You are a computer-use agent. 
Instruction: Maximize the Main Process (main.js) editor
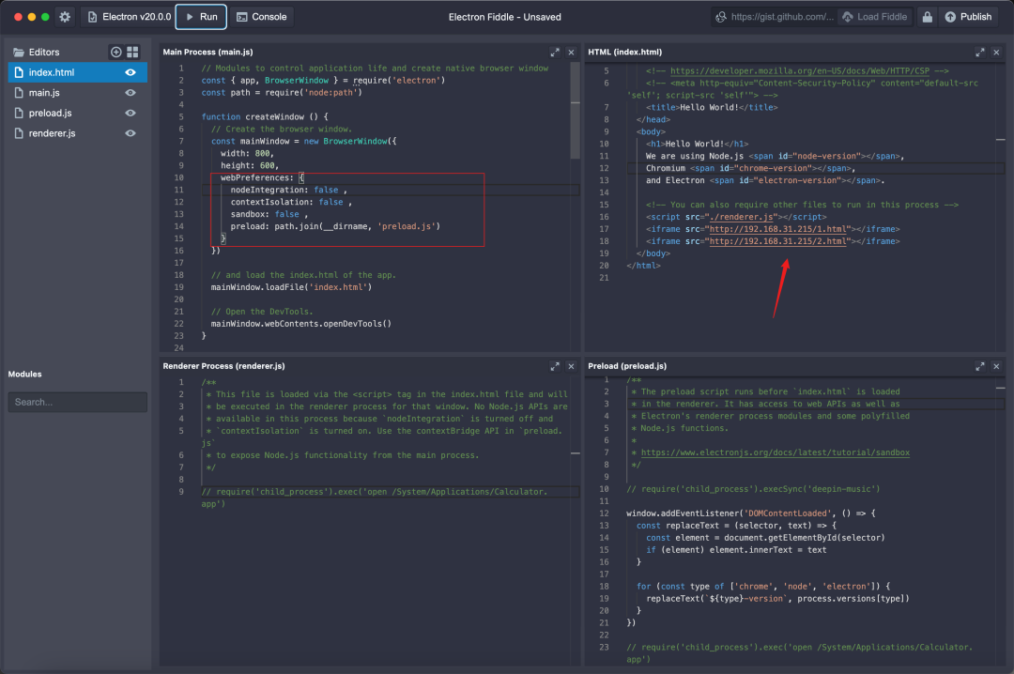click(555, 52)
